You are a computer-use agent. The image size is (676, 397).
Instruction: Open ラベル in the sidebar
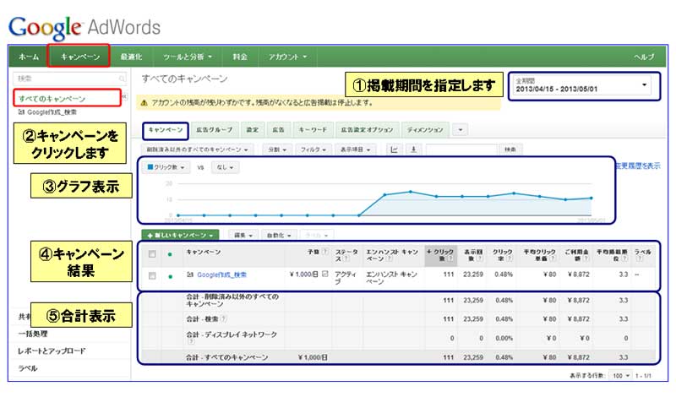27,368
